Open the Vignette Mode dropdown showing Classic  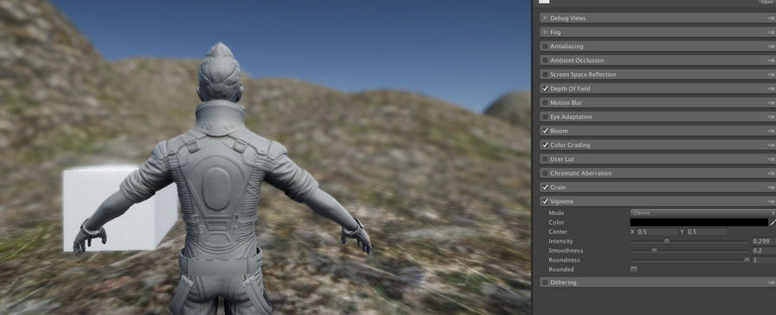(x=703, y=213)
